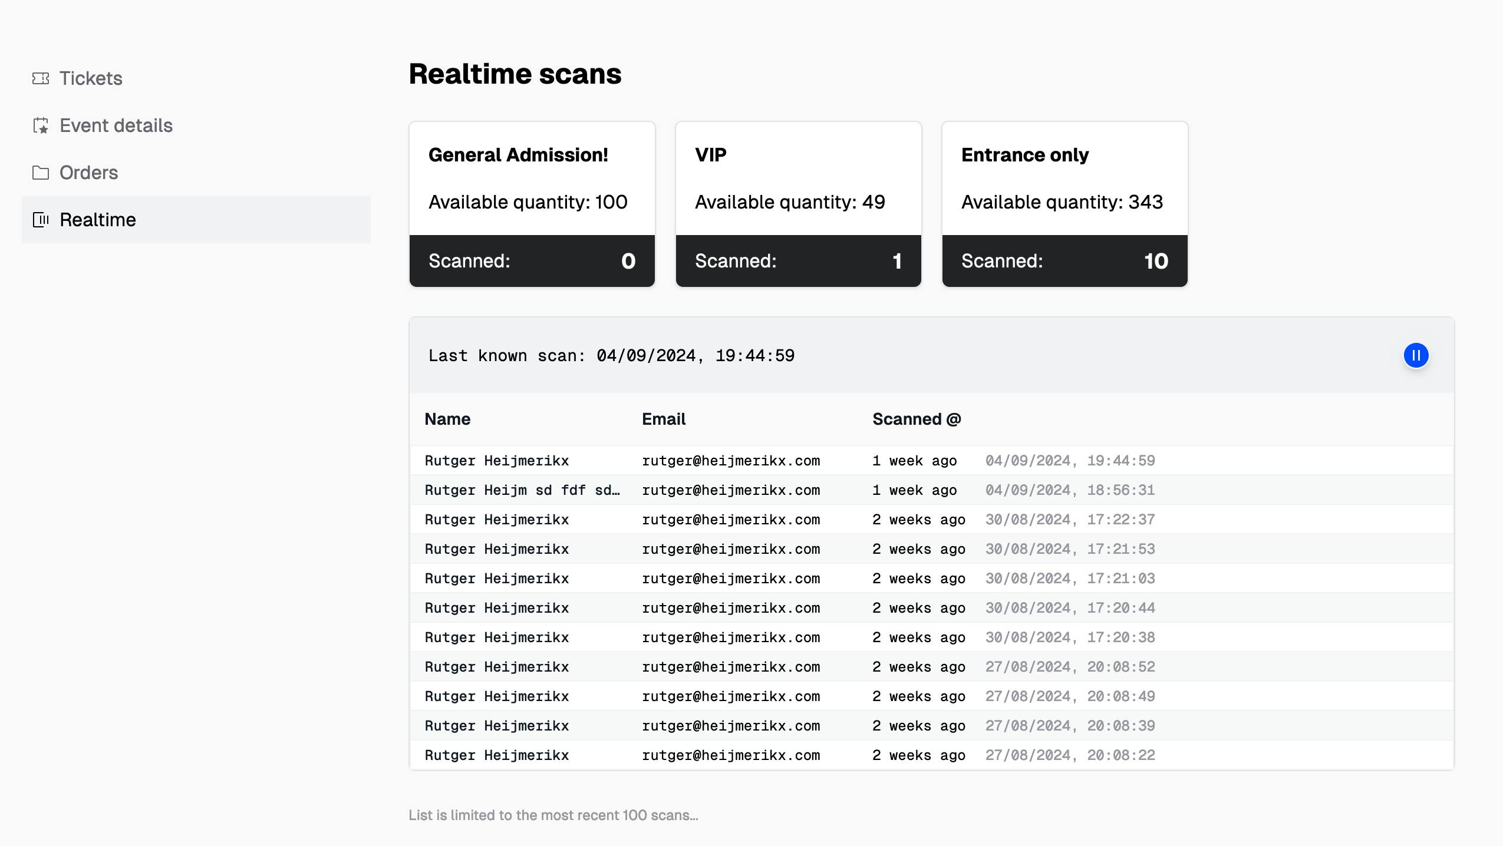Image resolution: width=1503 pixels, height=846 pixels.
Task: Click the Entrance only ticket card
Action: (x=1064, y=180)
